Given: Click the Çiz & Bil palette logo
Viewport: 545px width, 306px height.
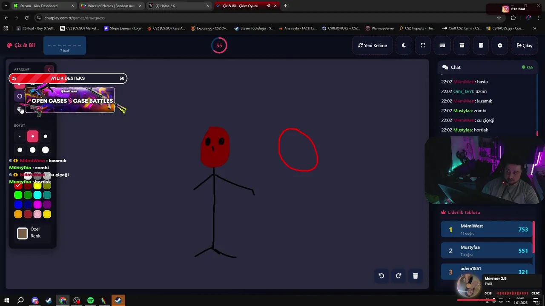Looking at the screenshot, I should point(21,45).
